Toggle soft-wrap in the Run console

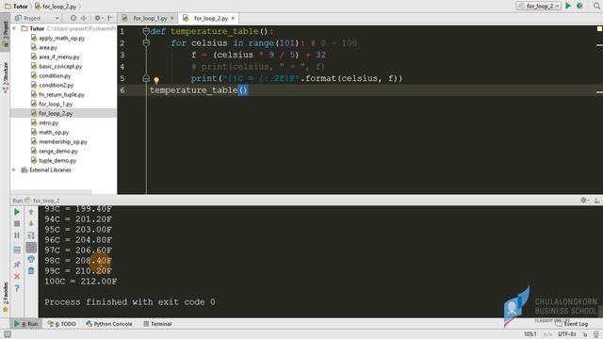pos(31,235)
